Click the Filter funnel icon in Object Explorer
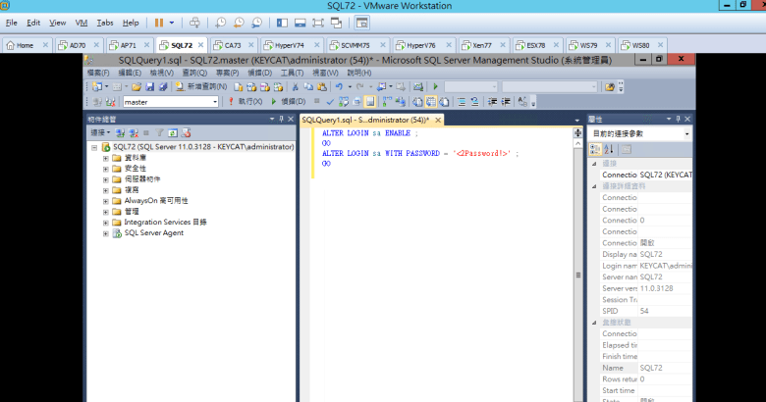Viewport: 766px width, 402px height. [x=159, y=132]
